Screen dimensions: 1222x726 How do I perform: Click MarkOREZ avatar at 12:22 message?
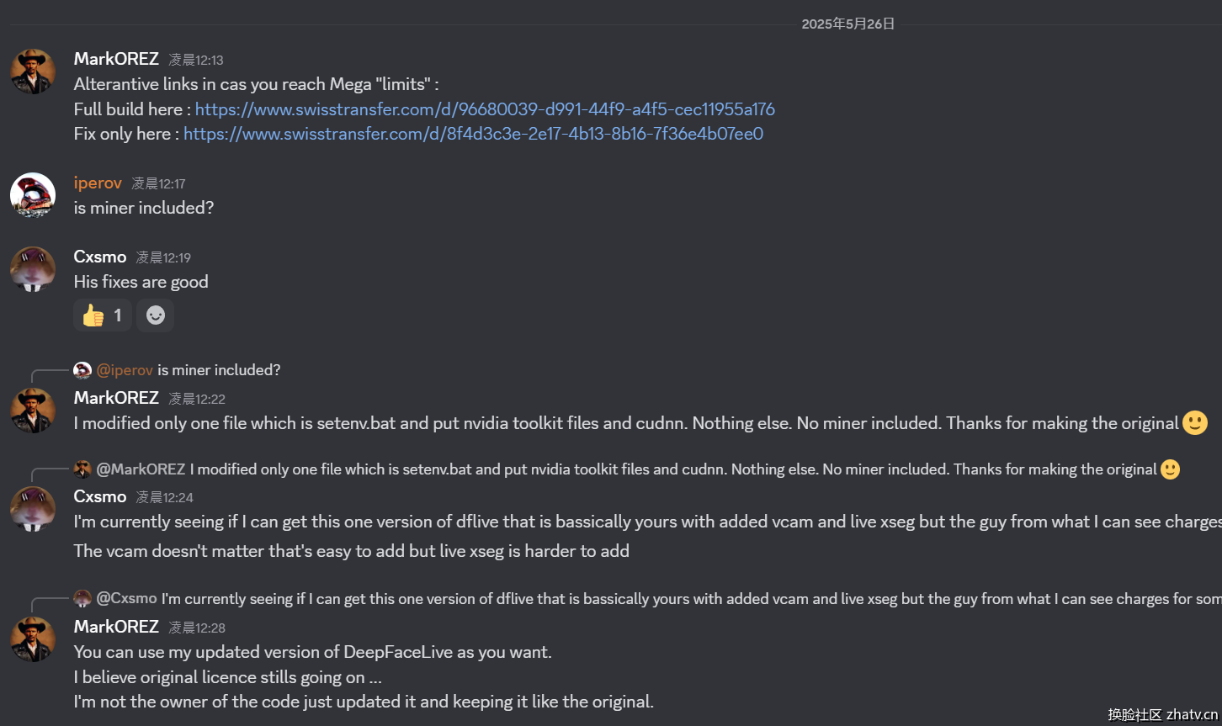33,411
